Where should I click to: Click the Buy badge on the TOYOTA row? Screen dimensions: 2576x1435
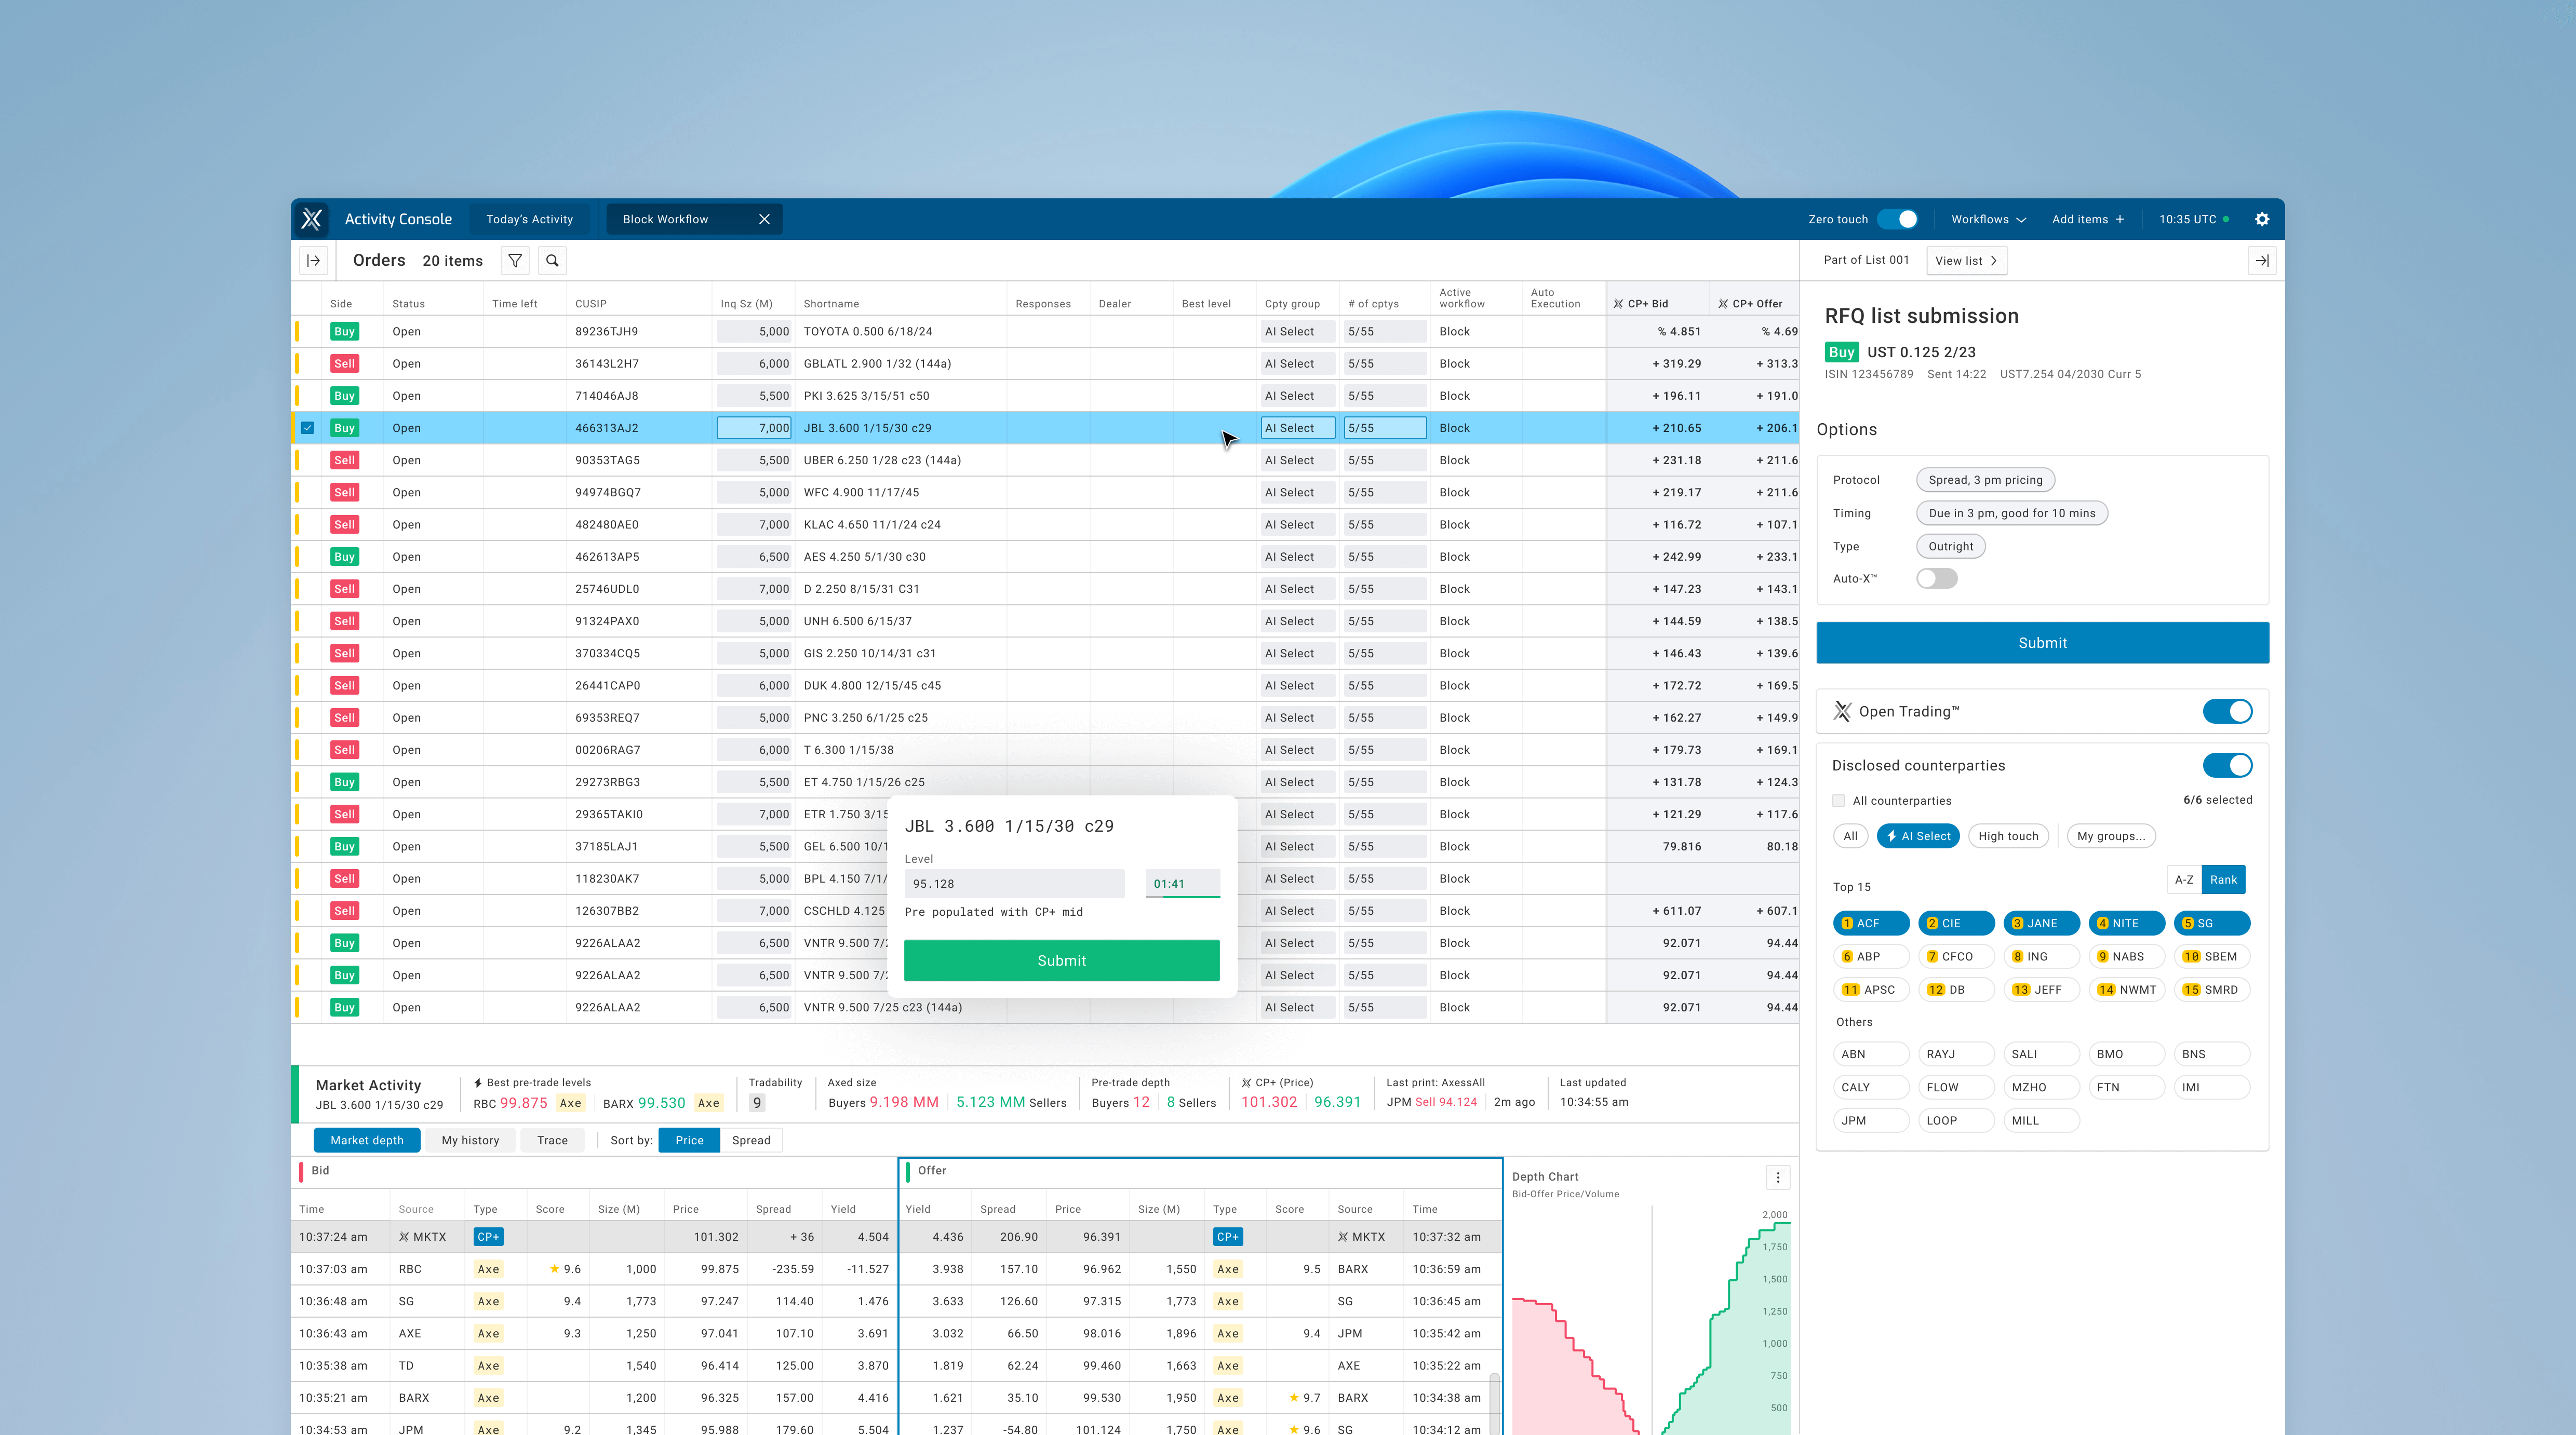tap(344, 332)
